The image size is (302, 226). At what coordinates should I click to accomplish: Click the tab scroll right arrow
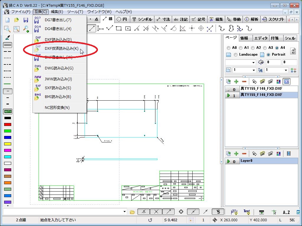pos(297,20)
